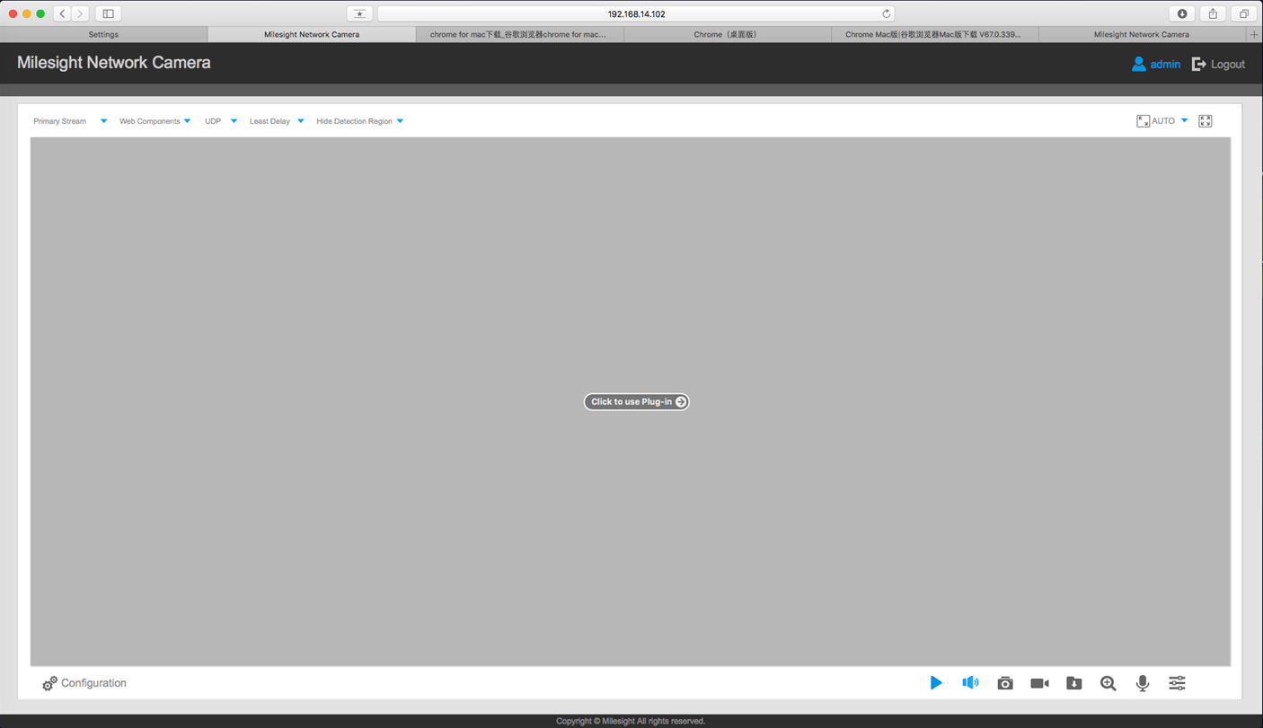Click the Milesight Network Camera header title
1263x728 pixels.
tap(114, 63)
